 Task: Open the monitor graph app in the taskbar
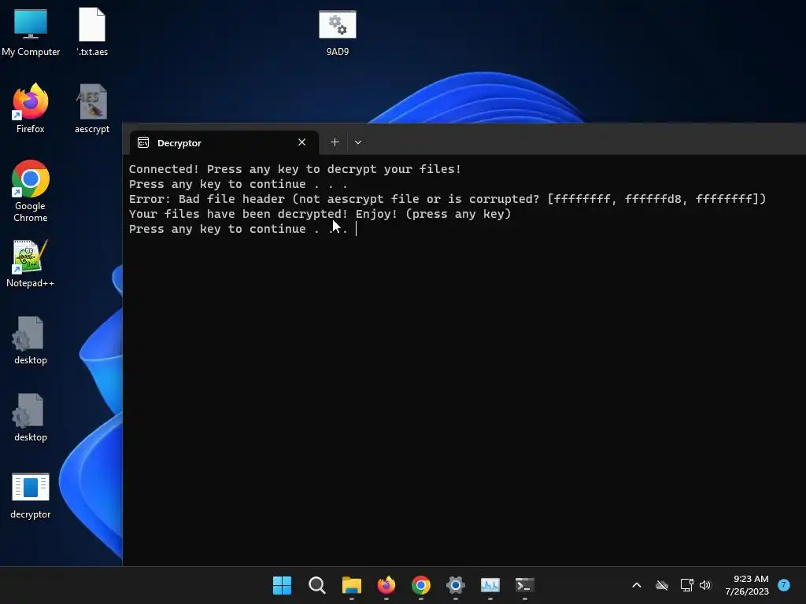(x=490, y=585)
